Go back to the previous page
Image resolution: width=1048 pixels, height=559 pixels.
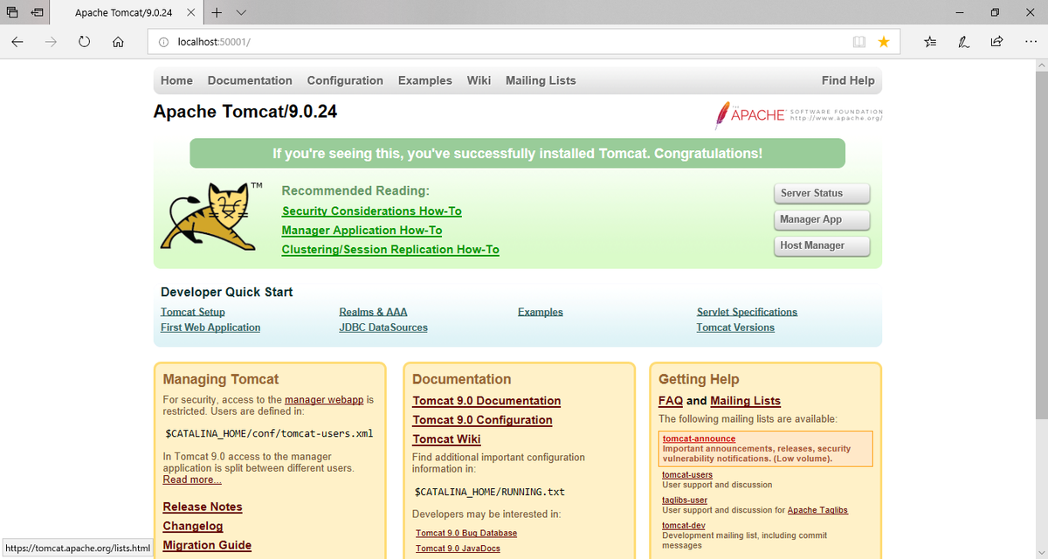click(x=17, y=41)
